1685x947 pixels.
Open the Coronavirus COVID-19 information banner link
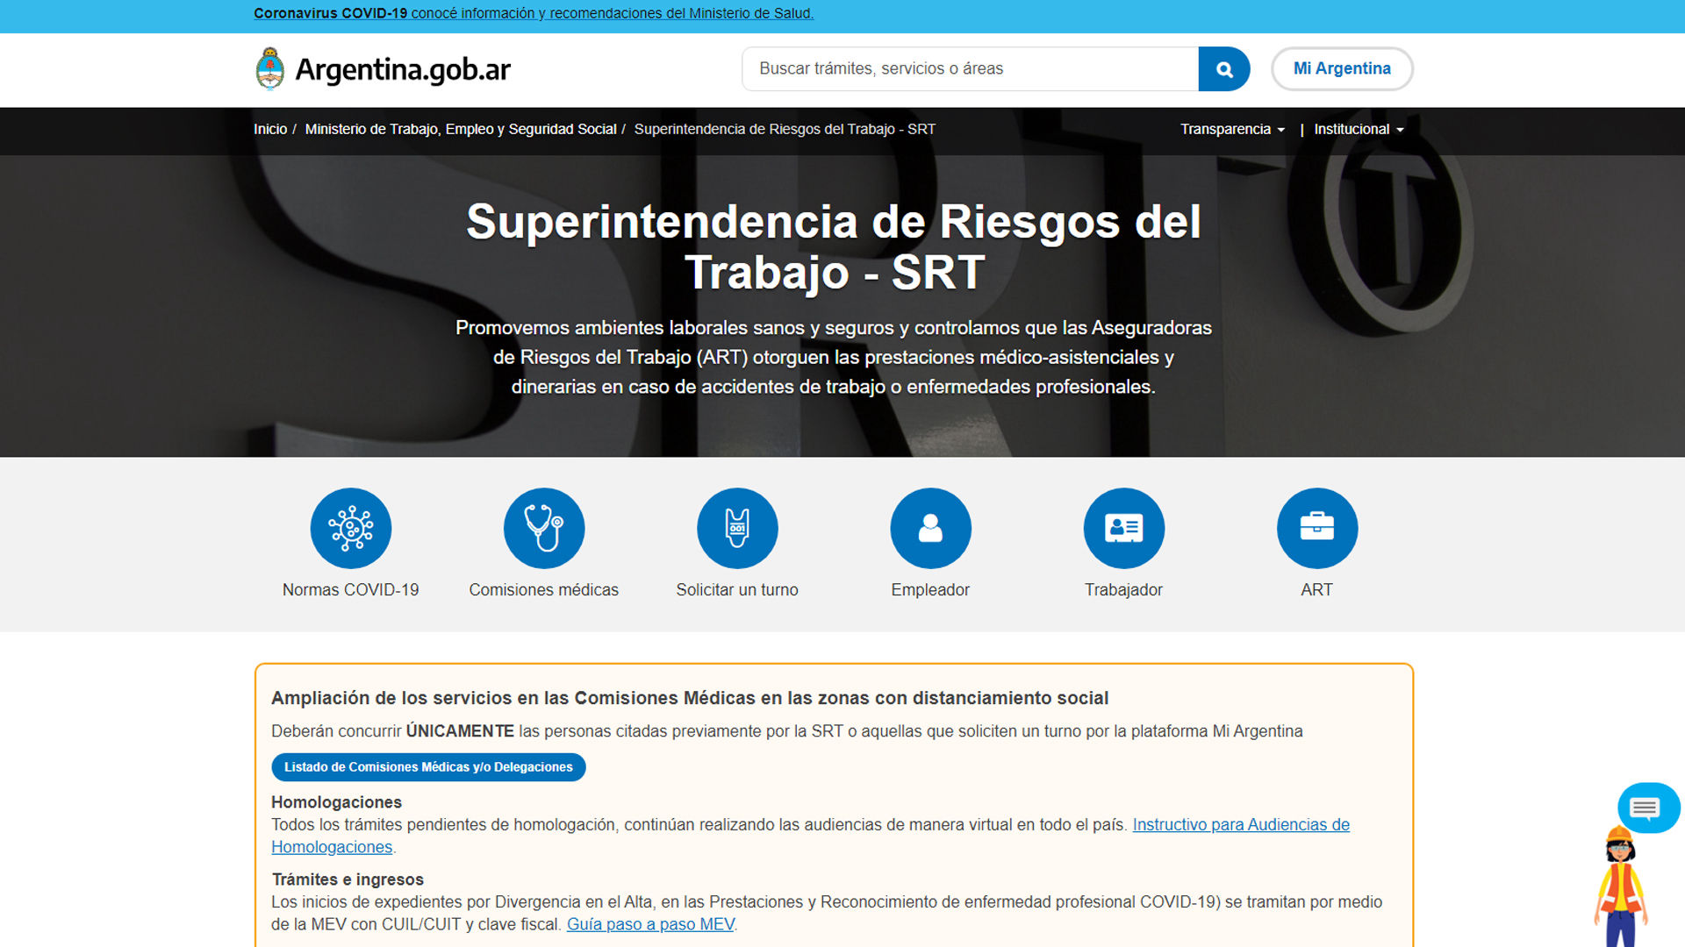pyautogui.click(x=534, y=13)
